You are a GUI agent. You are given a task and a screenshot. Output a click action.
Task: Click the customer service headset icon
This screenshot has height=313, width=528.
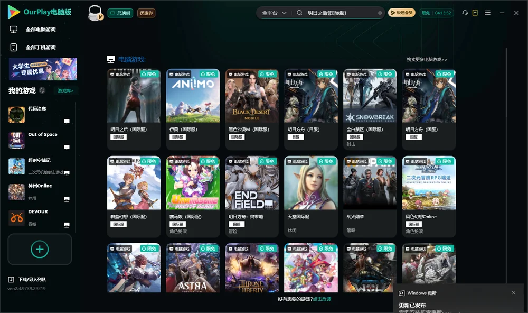(465, 13)
